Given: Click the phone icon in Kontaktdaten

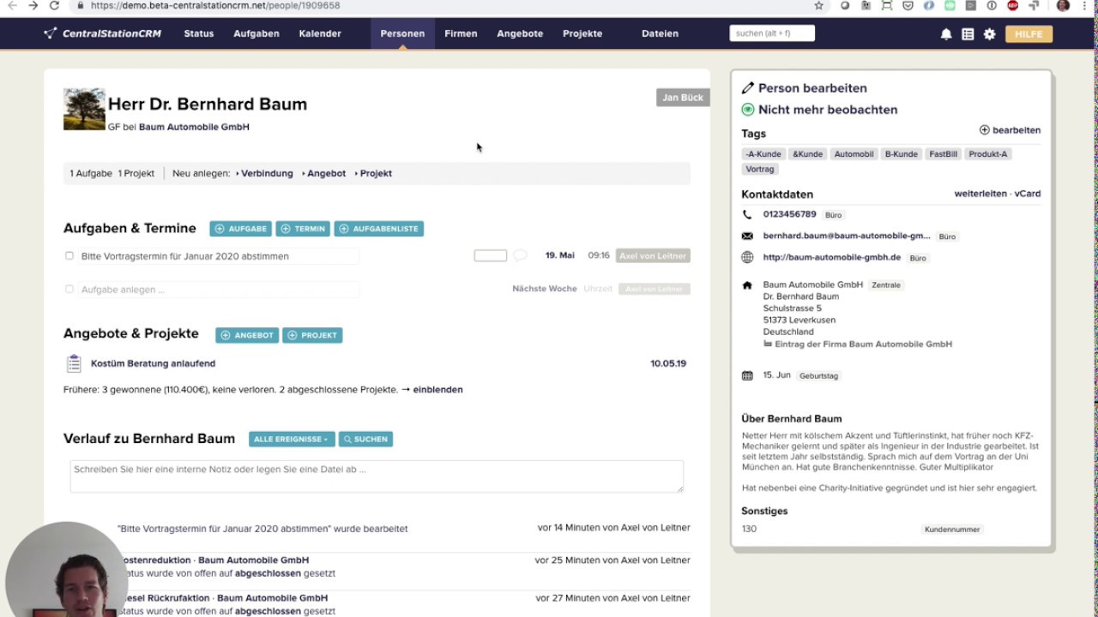Looking at the screenshot, I should pos(747,214).
